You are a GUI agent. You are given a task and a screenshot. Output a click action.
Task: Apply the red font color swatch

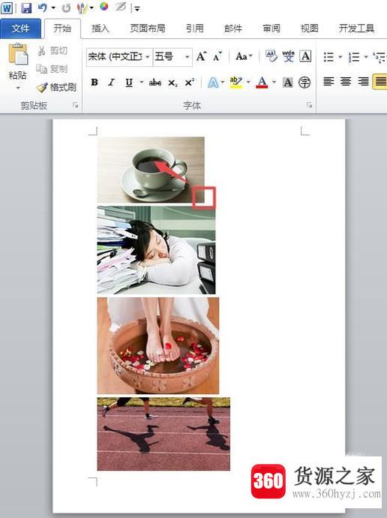click(262, 83)
